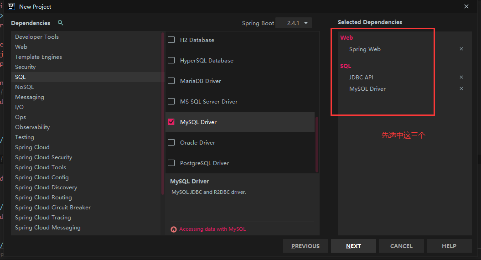Open the Spring Cloud Config category
Image resolution: width=481 pixels, height=260 pixels.
tap(42, 177)
